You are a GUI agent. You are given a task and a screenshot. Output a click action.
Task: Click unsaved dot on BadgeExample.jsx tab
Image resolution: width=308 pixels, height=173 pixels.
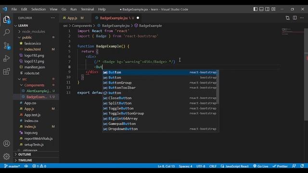[138, 18]
